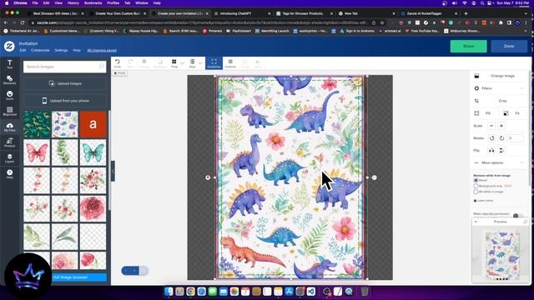Screen dimensions: 534x300
Task: Select Background only remove white option
Action: (476, 186)
